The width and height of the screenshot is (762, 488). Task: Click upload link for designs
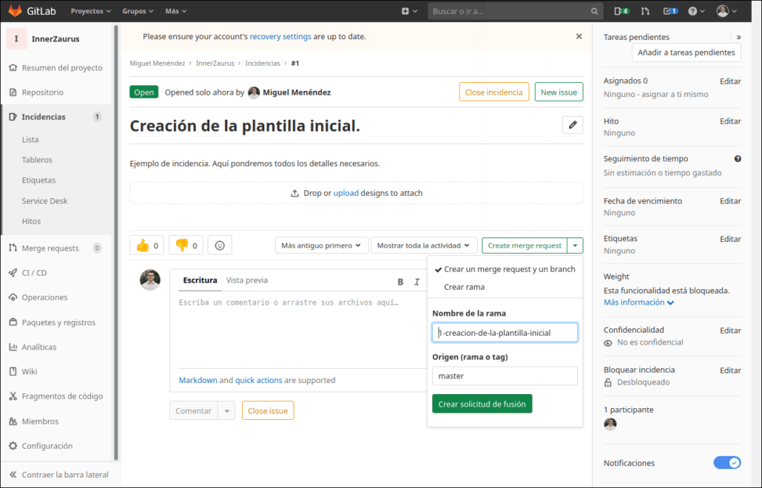pyautogui.click(x=346, y=193)
